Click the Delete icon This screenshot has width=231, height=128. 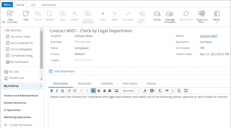tap(74, 13)
